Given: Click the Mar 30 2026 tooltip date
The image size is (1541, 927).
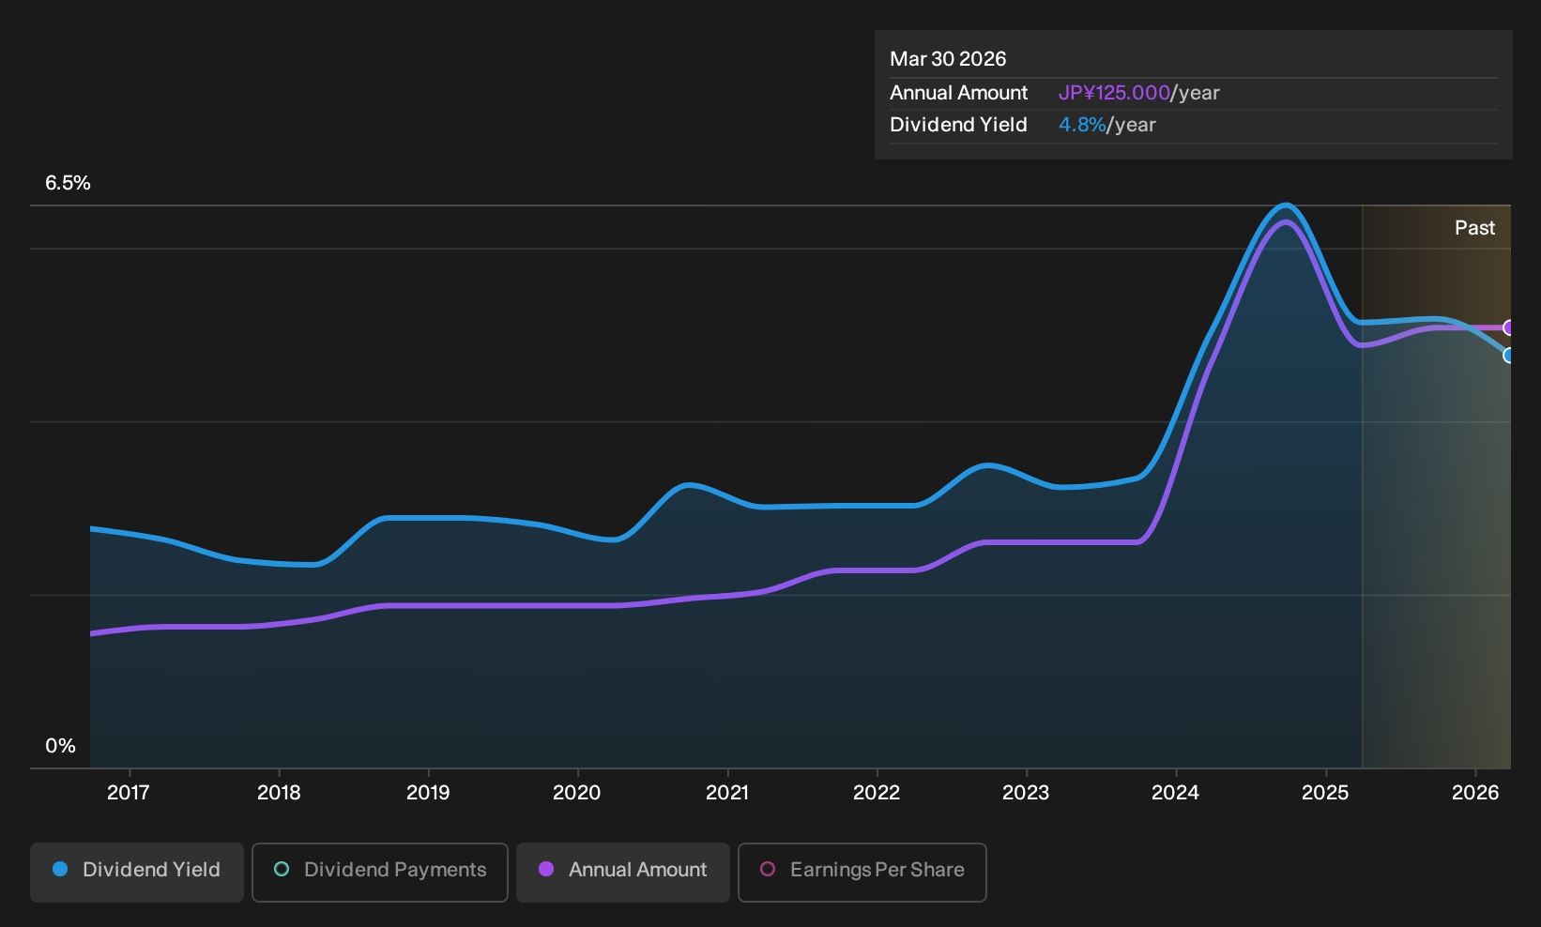Looking at the screenshot, I should [948, 59].
